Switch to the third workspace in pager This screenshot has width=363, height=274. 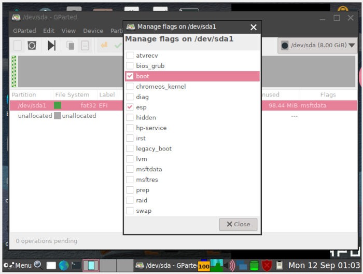(124, 265)
